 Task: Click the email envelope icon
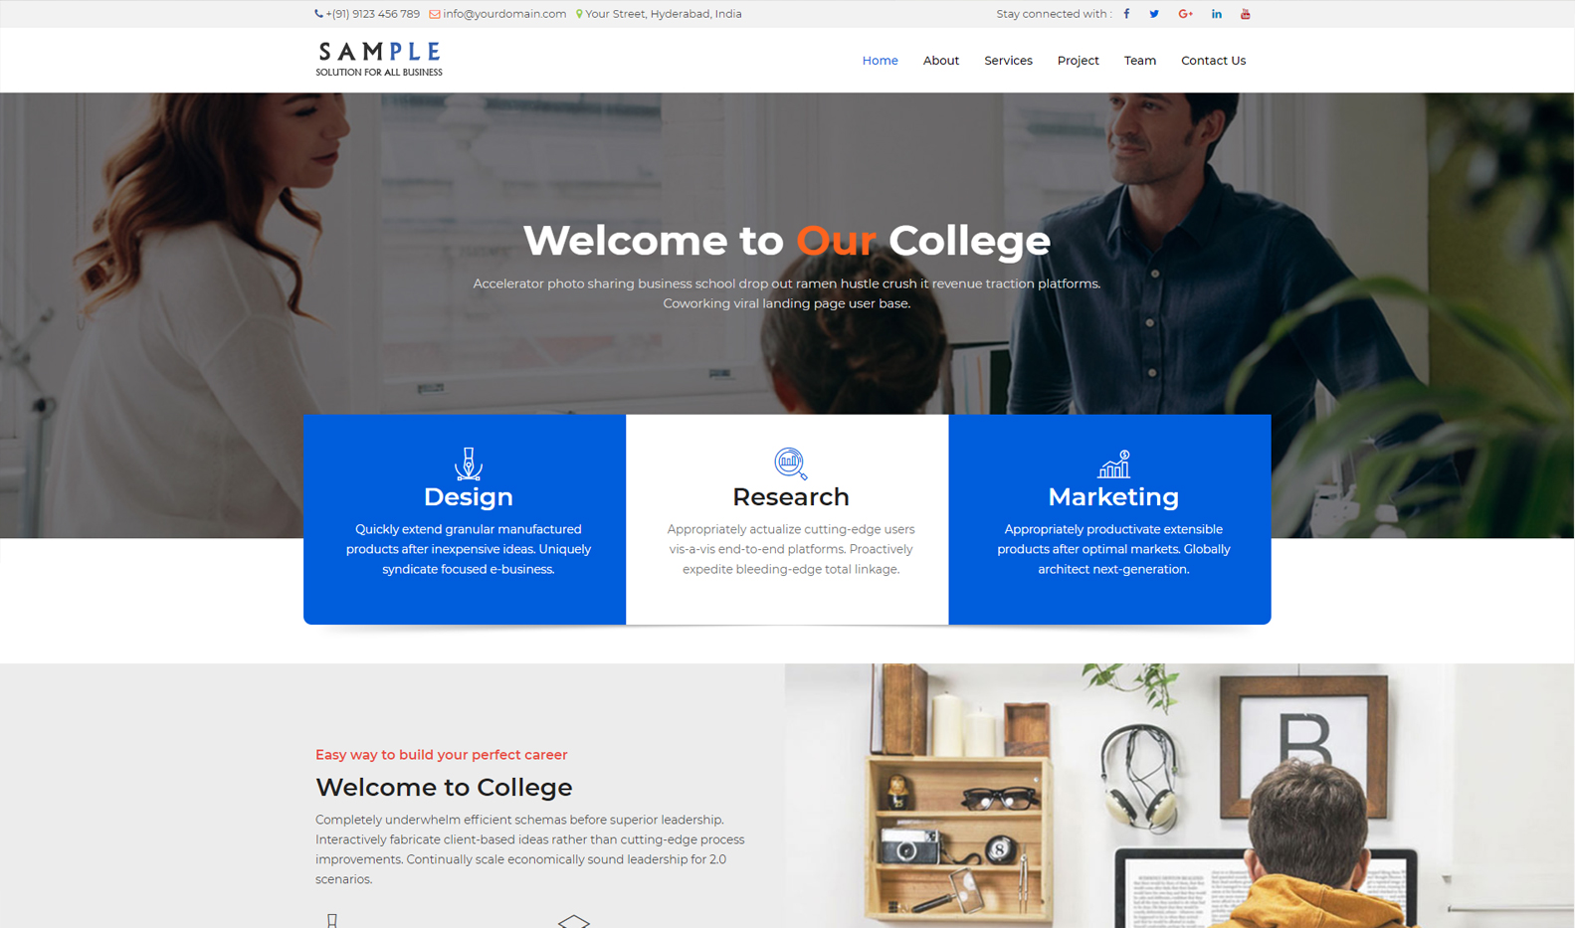435,14
